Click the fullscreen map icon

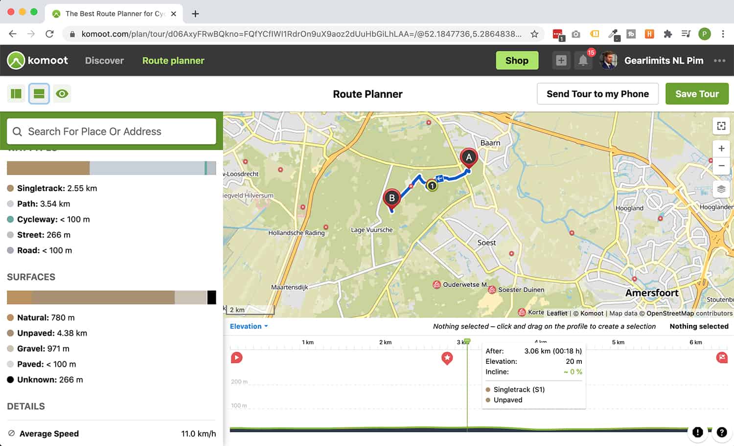(721, 126)
